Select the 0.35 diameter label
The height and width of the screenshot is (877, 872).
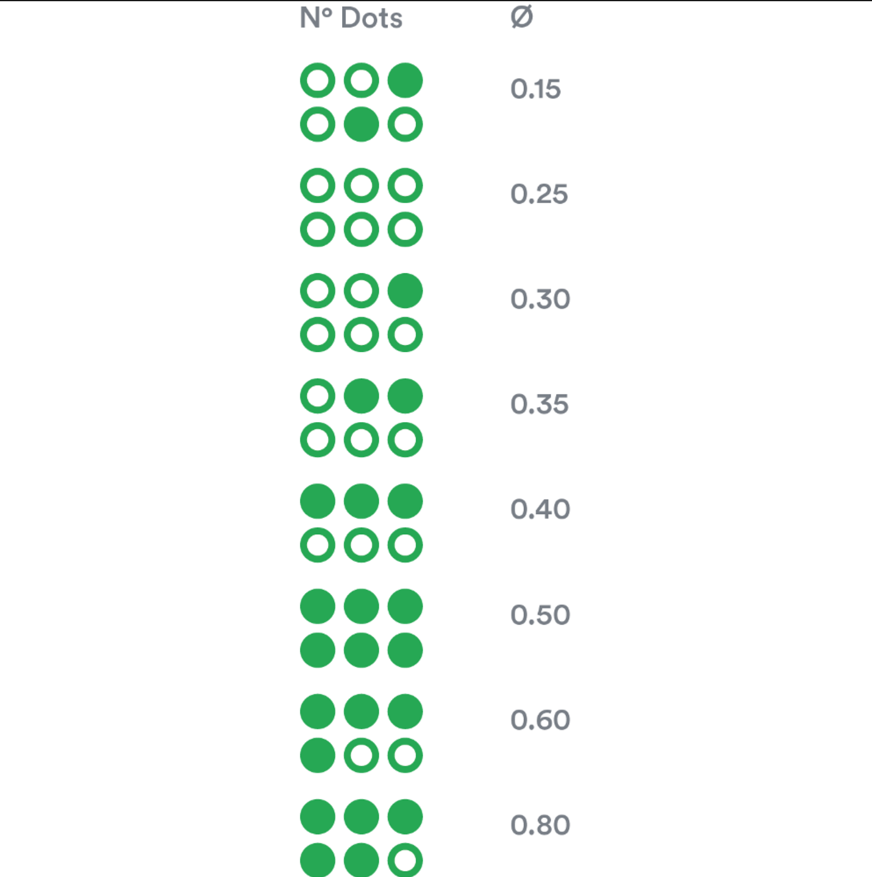tap(540, 404)
